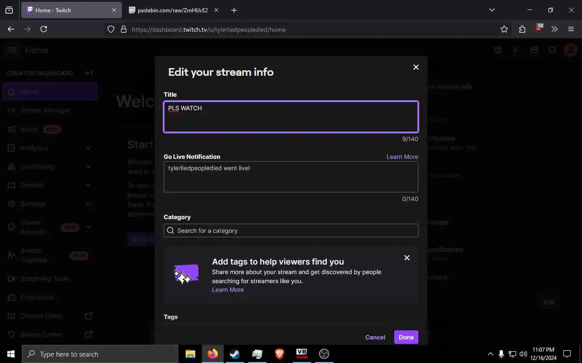
Task: Open Learn More link beside Go Live Notification
Action: pyautogui.click(x=402, y=157)
